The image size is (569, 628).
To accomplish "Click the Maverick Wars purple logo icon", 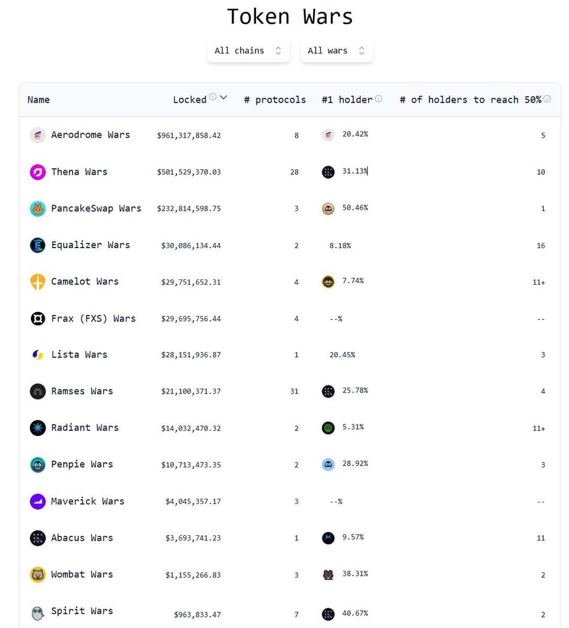I will (x=37, y=501).
